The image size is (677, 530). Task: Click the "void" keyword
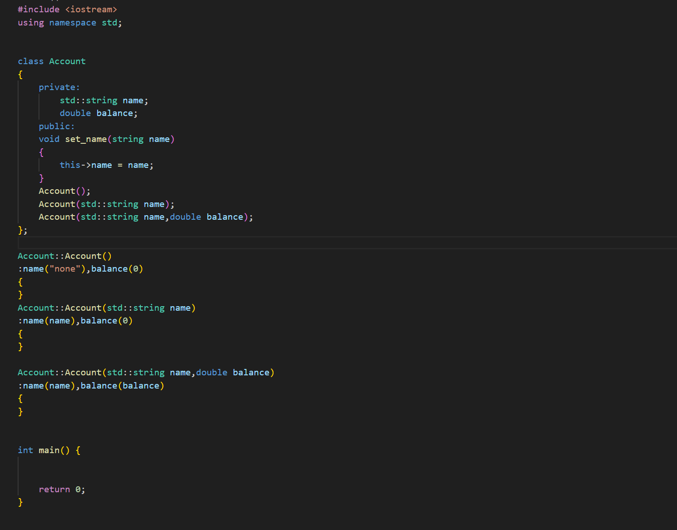(49, 139)
